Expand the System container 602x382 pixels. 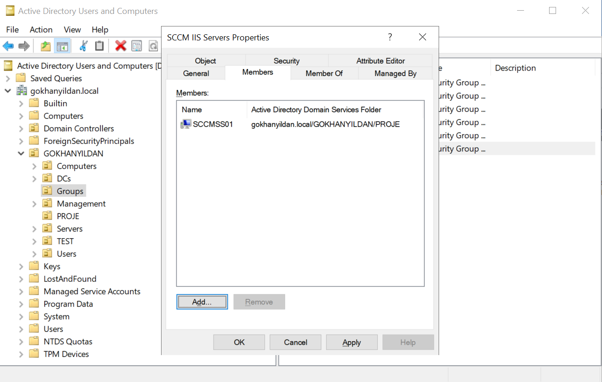(x=21, y=317)
